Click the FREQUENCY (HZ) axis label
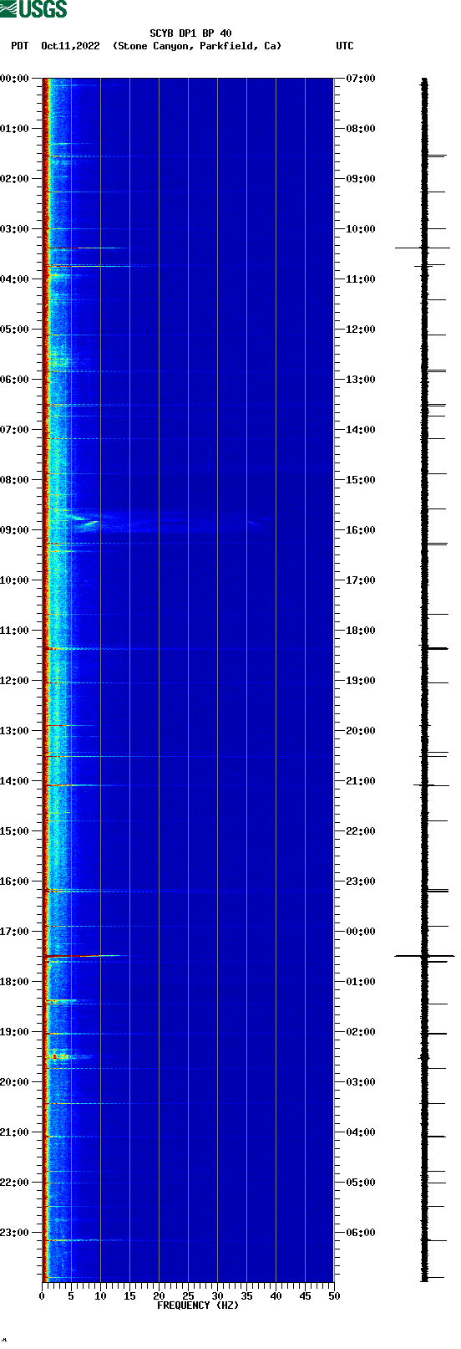The image size is (461, 1349). coord(198,1306)
